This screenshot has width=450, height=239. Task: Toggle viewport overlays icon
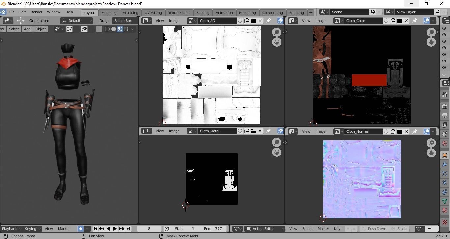click(84, 29)
